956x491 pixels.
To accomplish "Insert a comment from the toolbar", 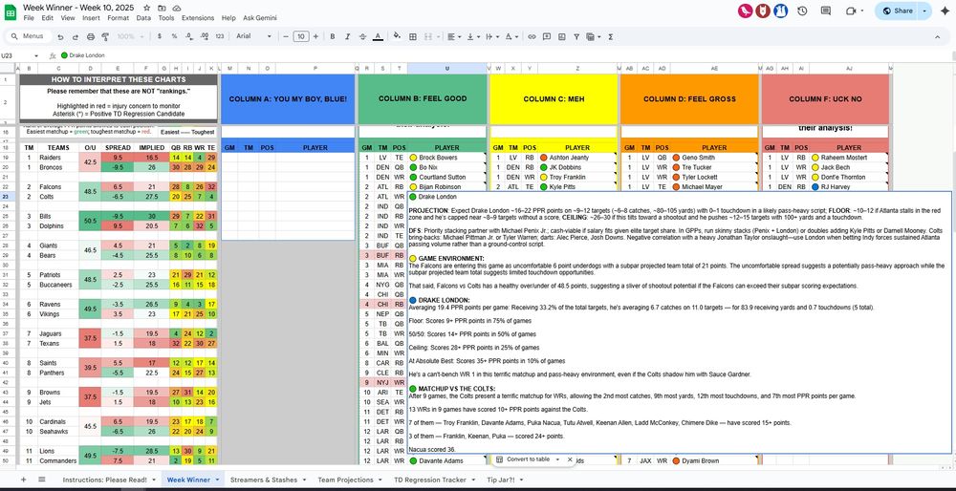I will tap(546, 36).
